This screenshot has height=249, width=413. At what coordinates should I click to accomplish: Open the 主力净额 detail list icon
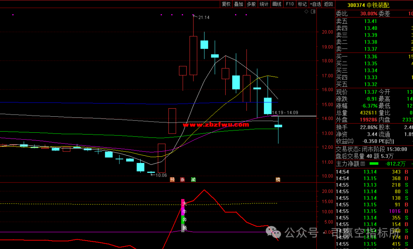pyautogui.click(x=363, y=164)
